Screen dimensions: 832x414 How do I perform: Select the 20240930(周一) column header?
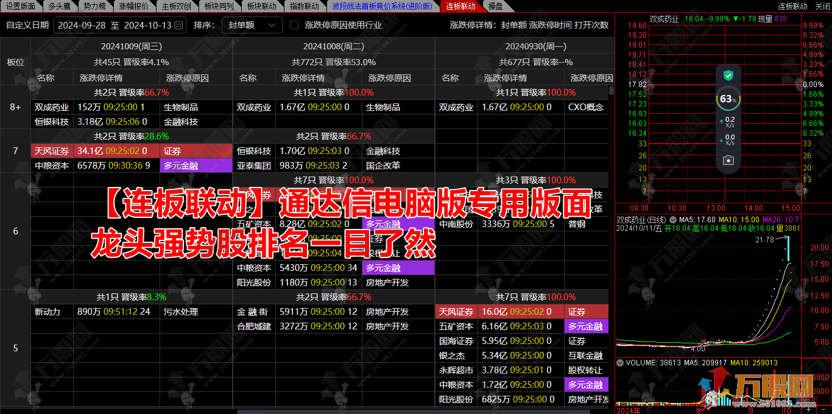tap(536, 46)
